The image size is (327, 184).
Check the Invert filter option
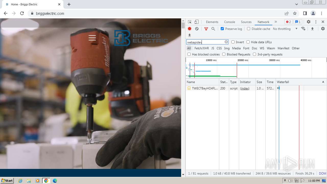(x=233, y=42)
